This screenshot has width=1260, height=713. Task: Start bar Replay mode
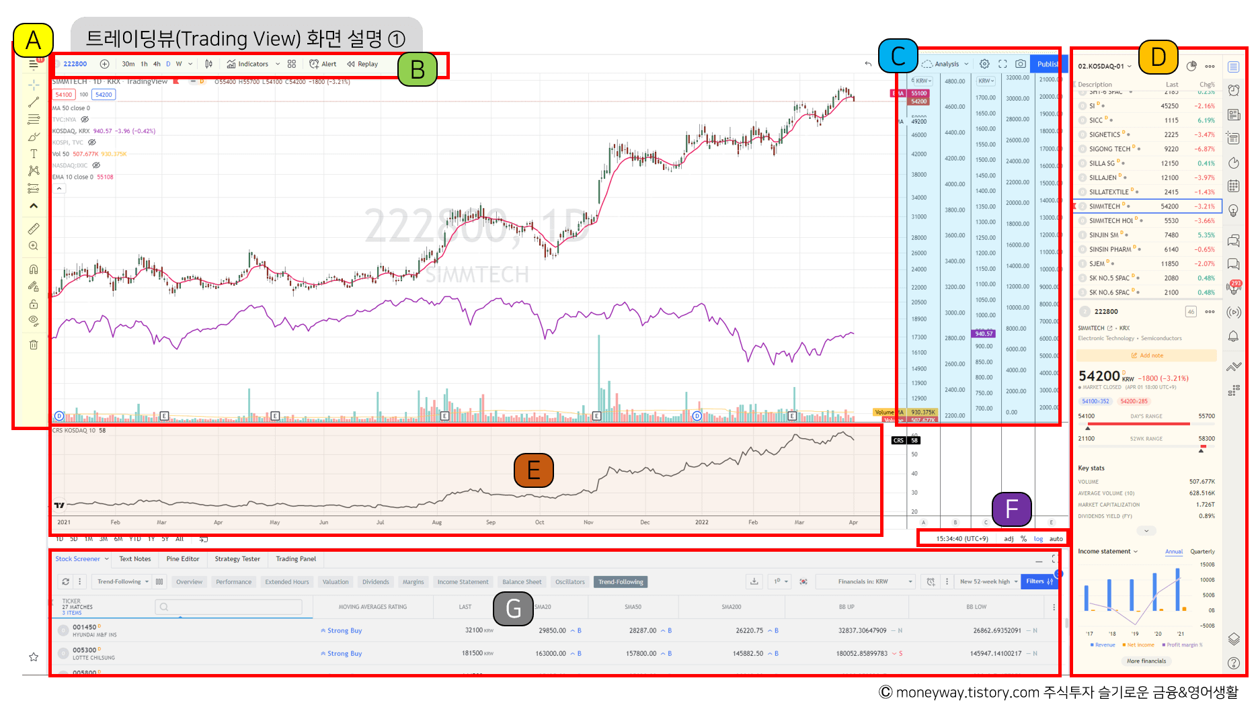(362, 64)
